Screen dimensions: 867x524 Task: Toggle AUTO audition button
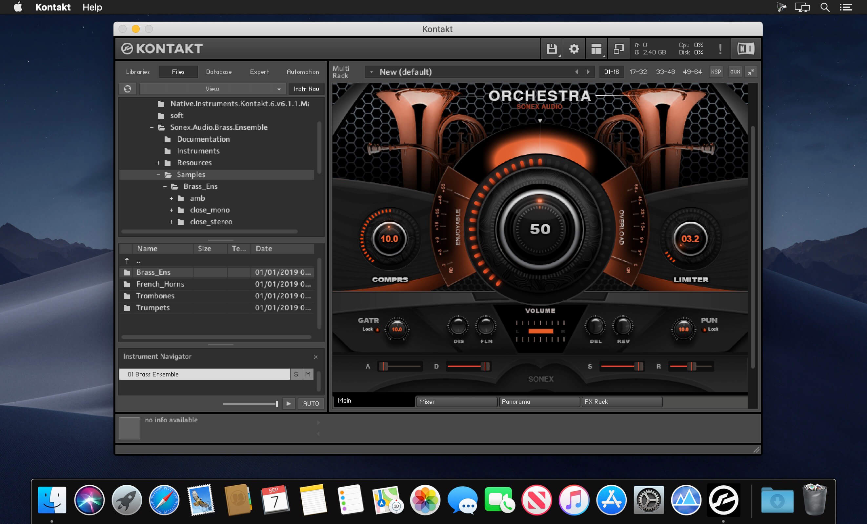coord(311,404)
